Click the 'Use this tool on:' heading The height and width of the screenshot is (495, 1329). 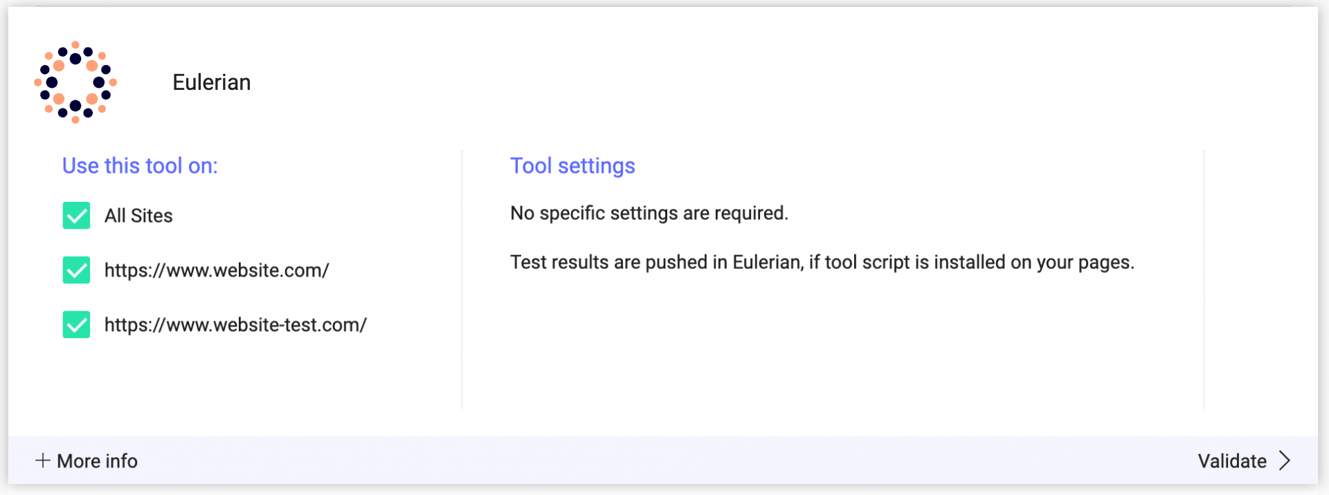(x=140, y=166)
